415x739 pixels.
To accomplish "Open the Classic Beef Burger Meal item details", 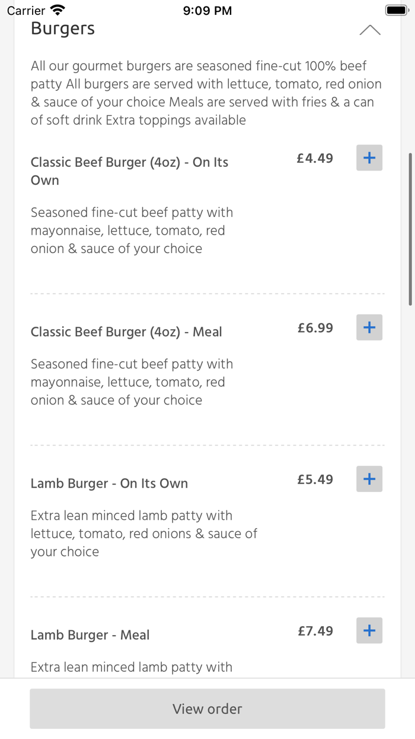I will point(126,331).
